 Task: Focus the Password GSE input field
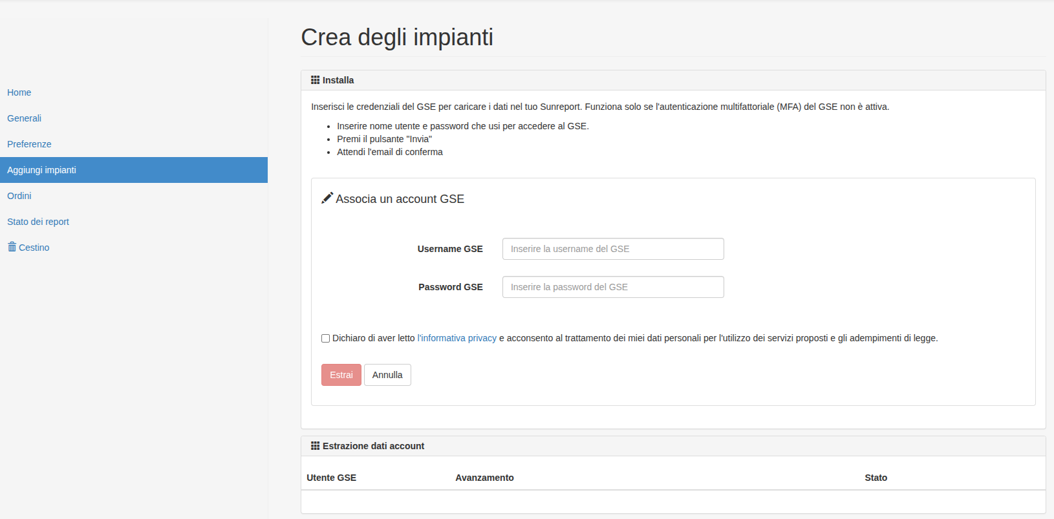pos(613,287)
